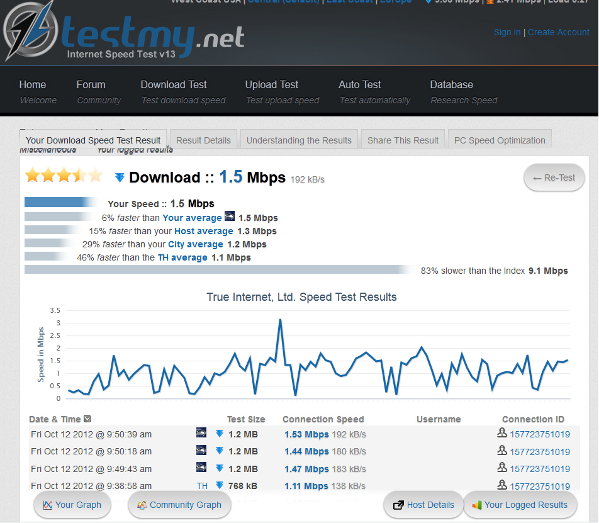599x523 pixels.
Task: Click Connection ID in the 9:50:18 am row
Action: click(x=540, y=452)
